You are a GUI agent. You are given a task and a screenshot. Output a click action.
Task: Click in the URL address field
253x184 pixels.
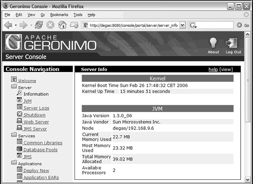133,25
